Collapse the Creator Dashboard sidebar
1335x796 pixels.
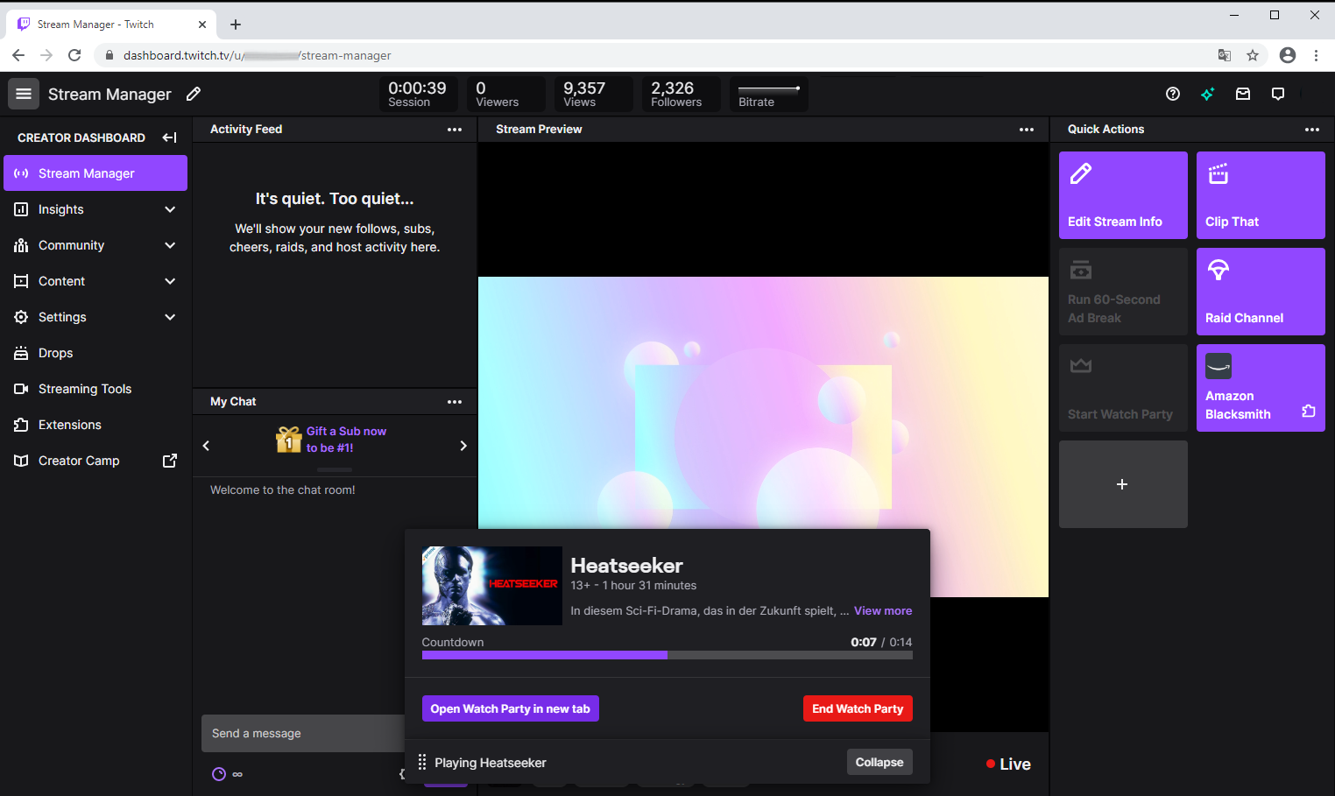pos(170,137)
